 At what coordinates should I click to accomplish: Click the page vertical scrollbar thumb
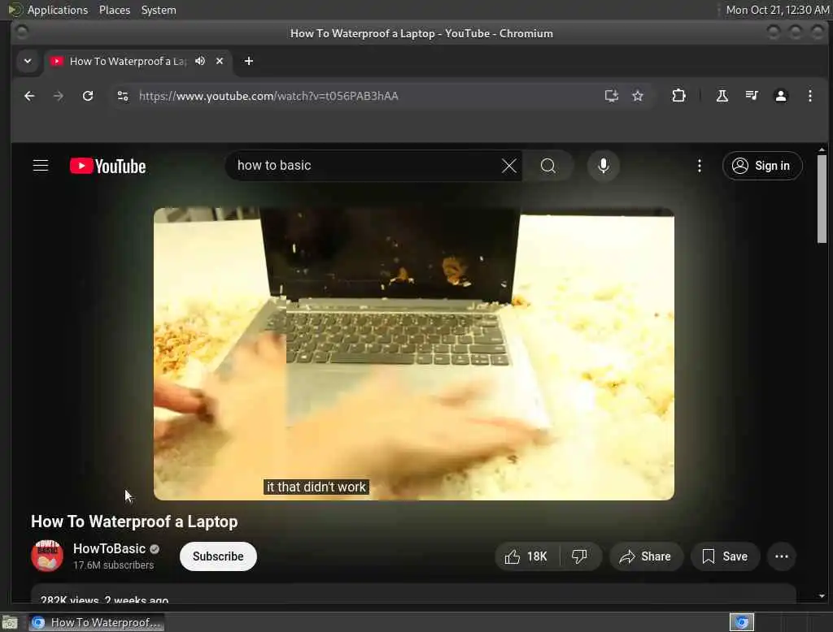click(822, 199)
